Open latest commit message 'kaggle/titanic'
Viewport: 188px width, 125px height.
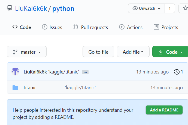(64, 72)
